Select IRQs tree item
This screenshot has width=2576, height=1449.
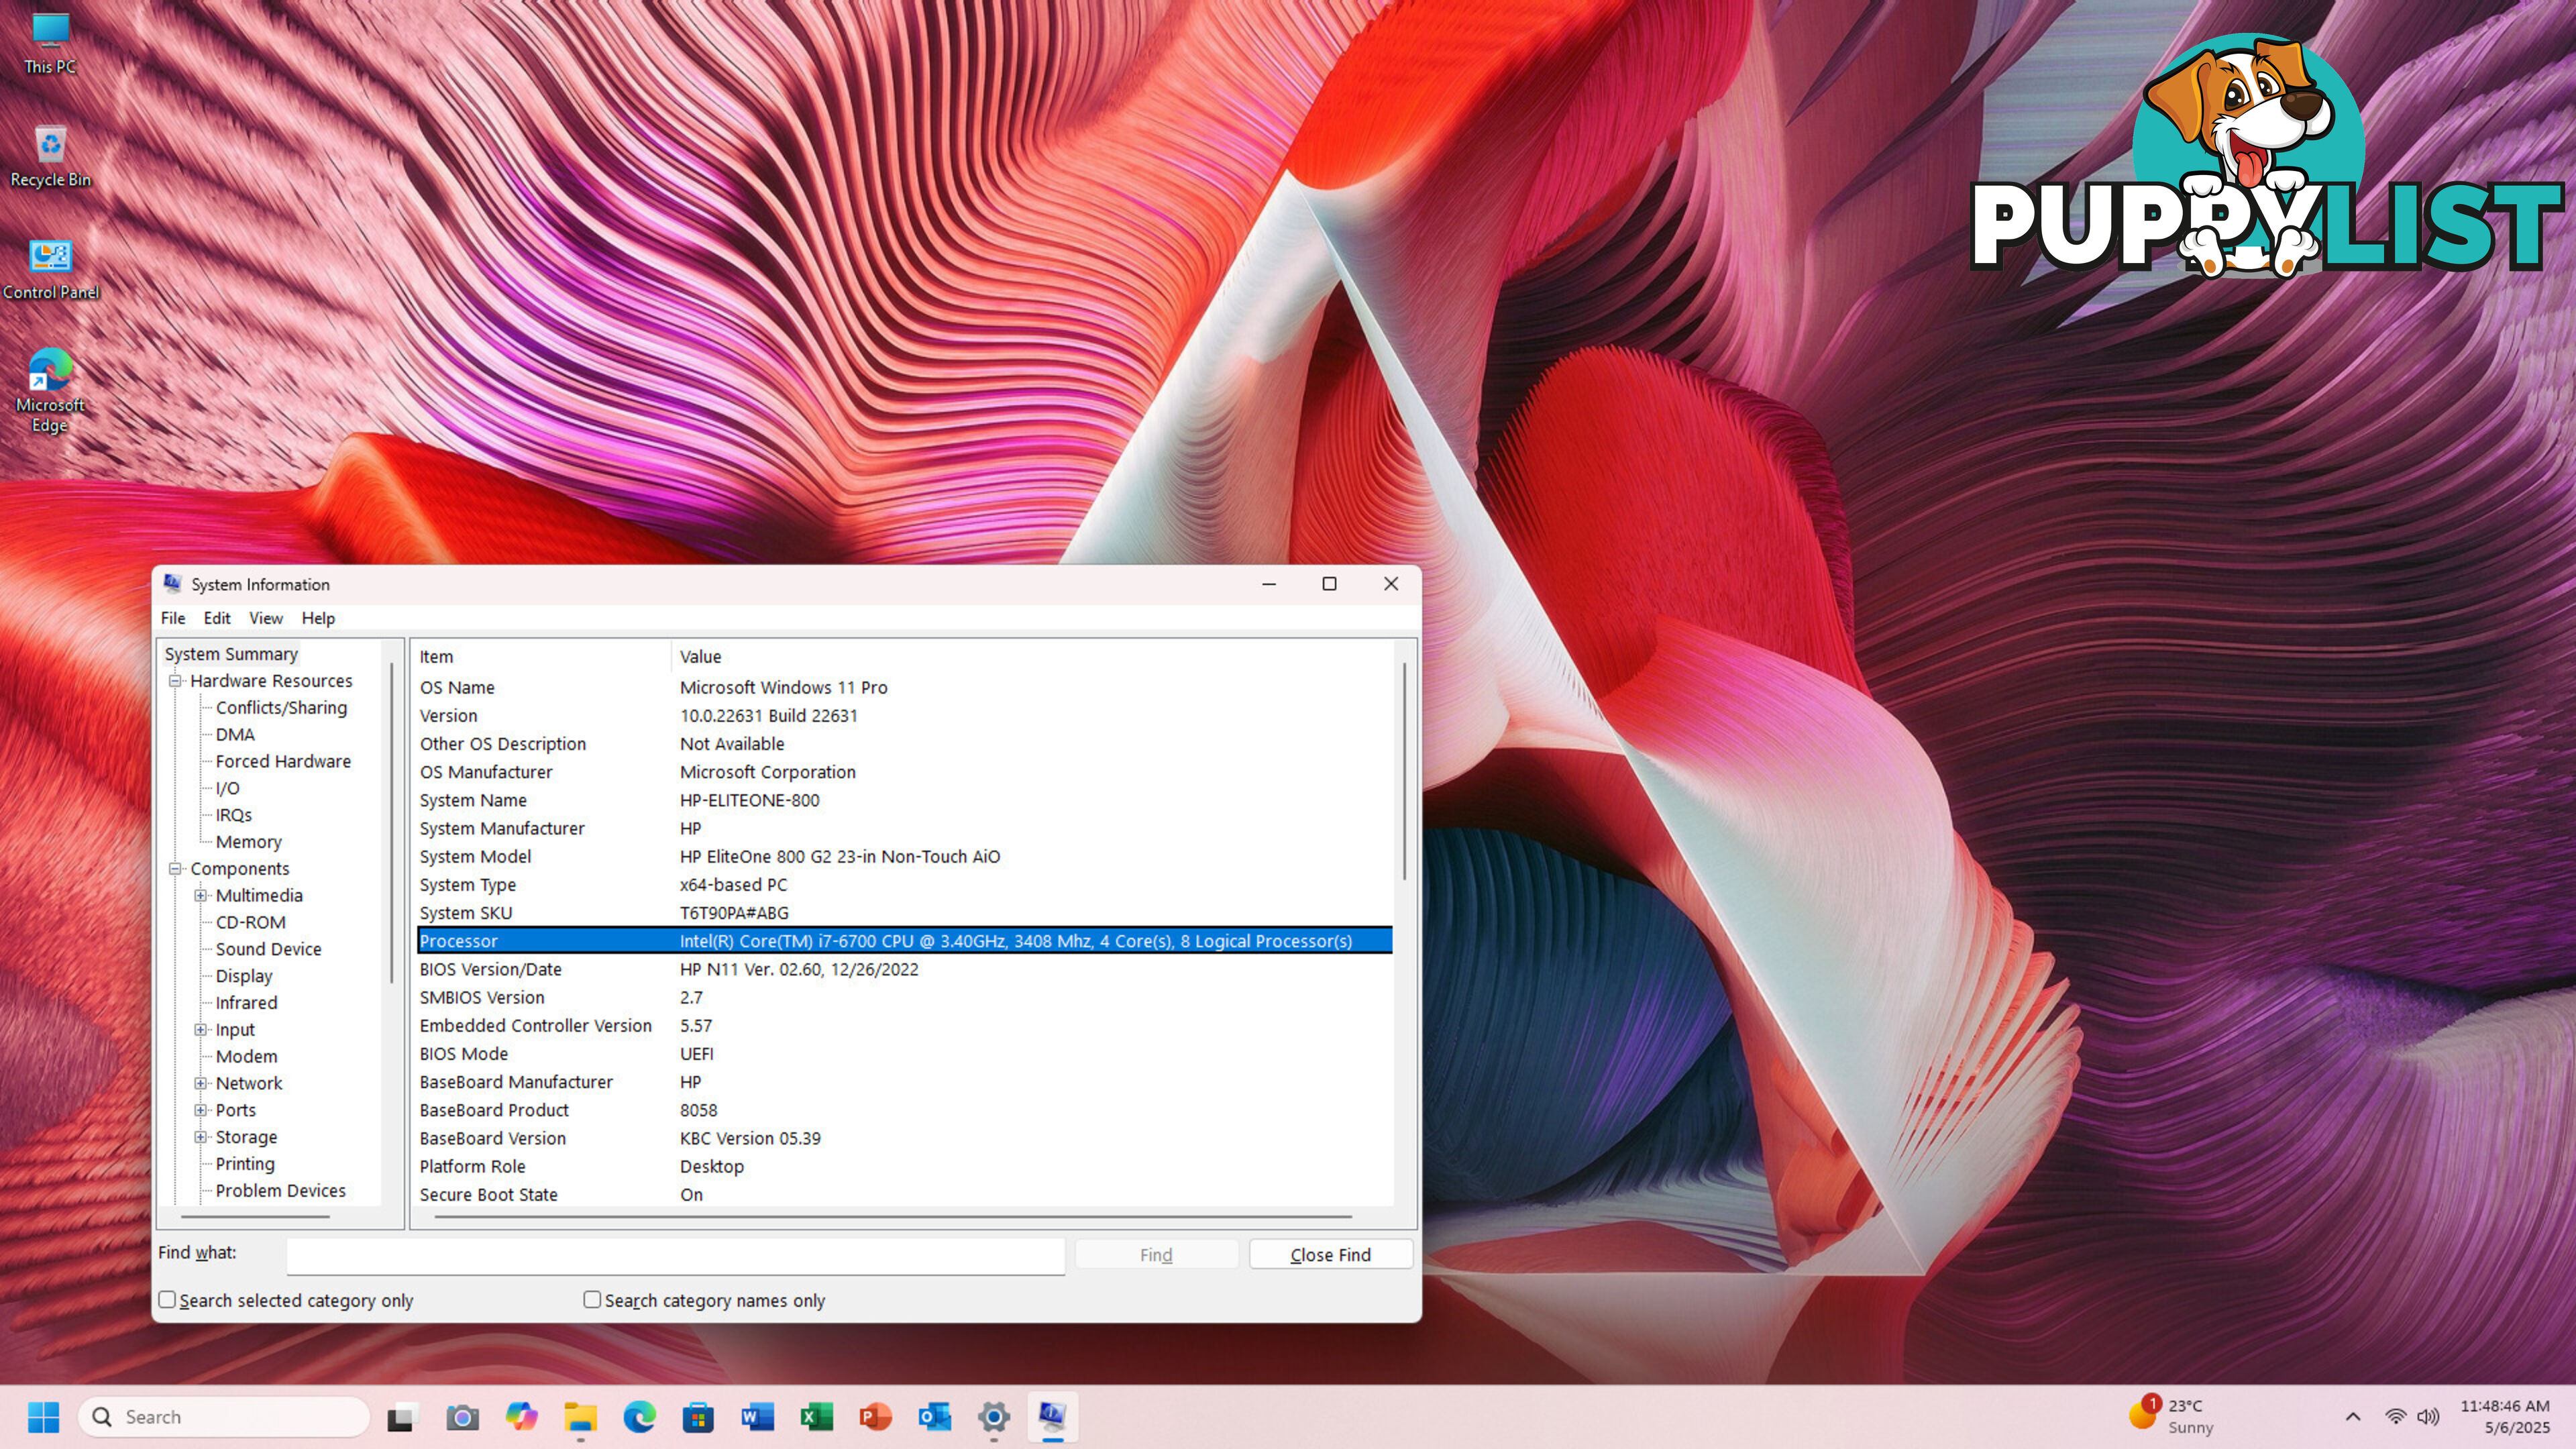pos(233,816)
